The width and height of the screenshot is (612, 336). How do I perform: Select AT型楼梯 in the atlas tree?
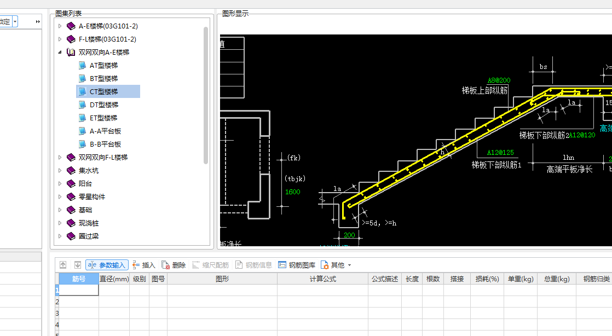pos(103,66)
